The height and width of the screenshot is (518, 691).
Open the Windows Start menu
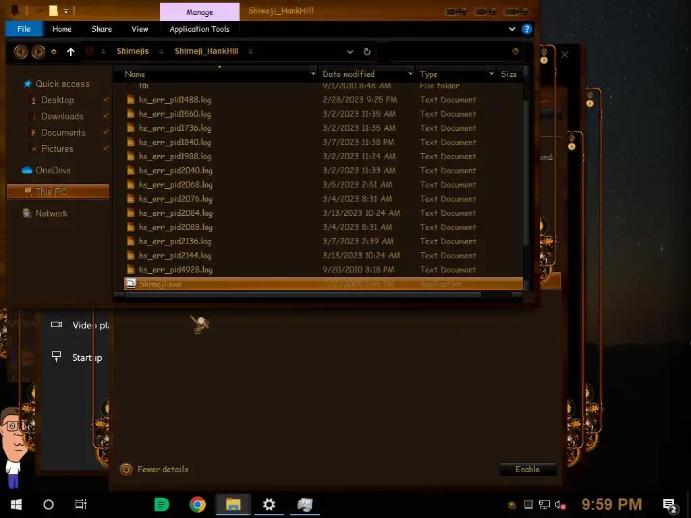tap(16, 505)
